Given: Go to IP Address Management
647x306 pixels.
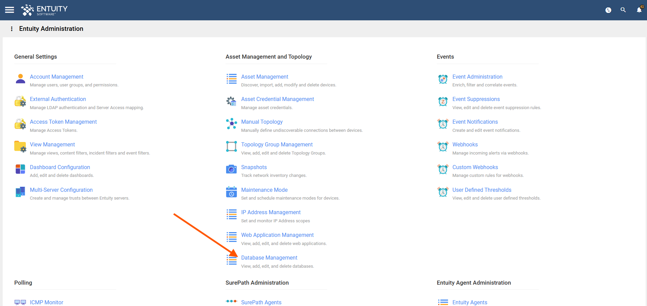Looking at the screenshot, I should 271,212.
